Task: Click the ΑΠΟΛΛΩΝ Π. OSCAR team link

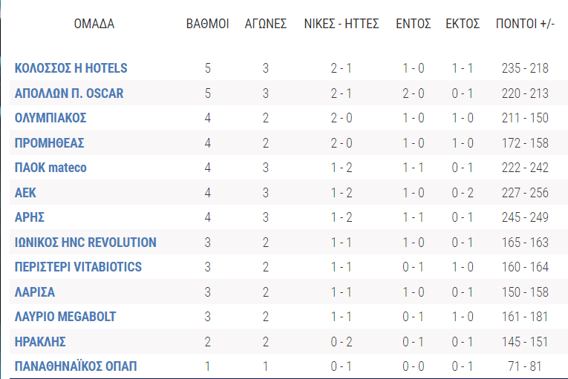Action: (69, 93)
